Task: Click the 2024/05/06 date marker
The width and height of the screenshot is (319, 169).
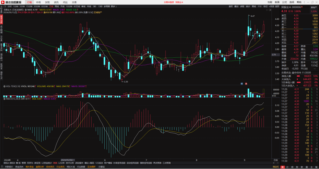Action: tap(68, 160)
